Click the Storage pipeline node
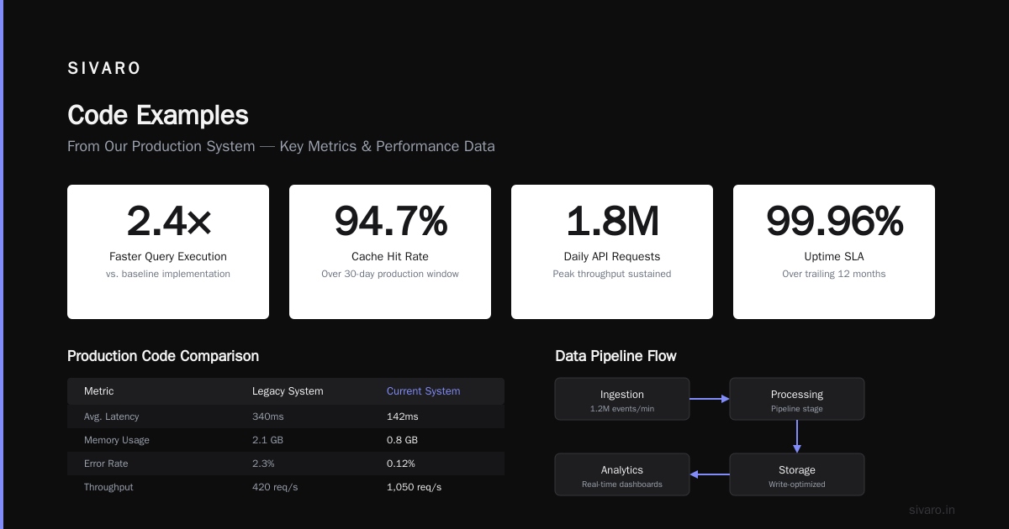Screen dimensions: 1009x529 [x=797, y=474]
